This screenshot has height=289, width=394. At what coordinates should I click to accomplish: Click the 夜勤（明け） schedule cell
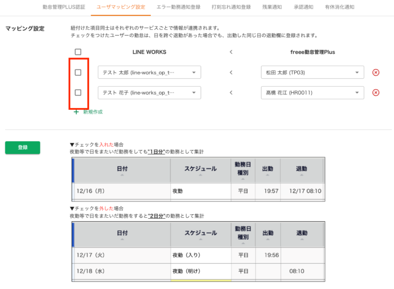[201, 271]
